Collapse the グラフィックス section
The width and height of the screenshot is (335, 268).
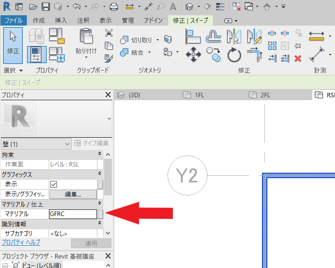[x=99, y=174]
